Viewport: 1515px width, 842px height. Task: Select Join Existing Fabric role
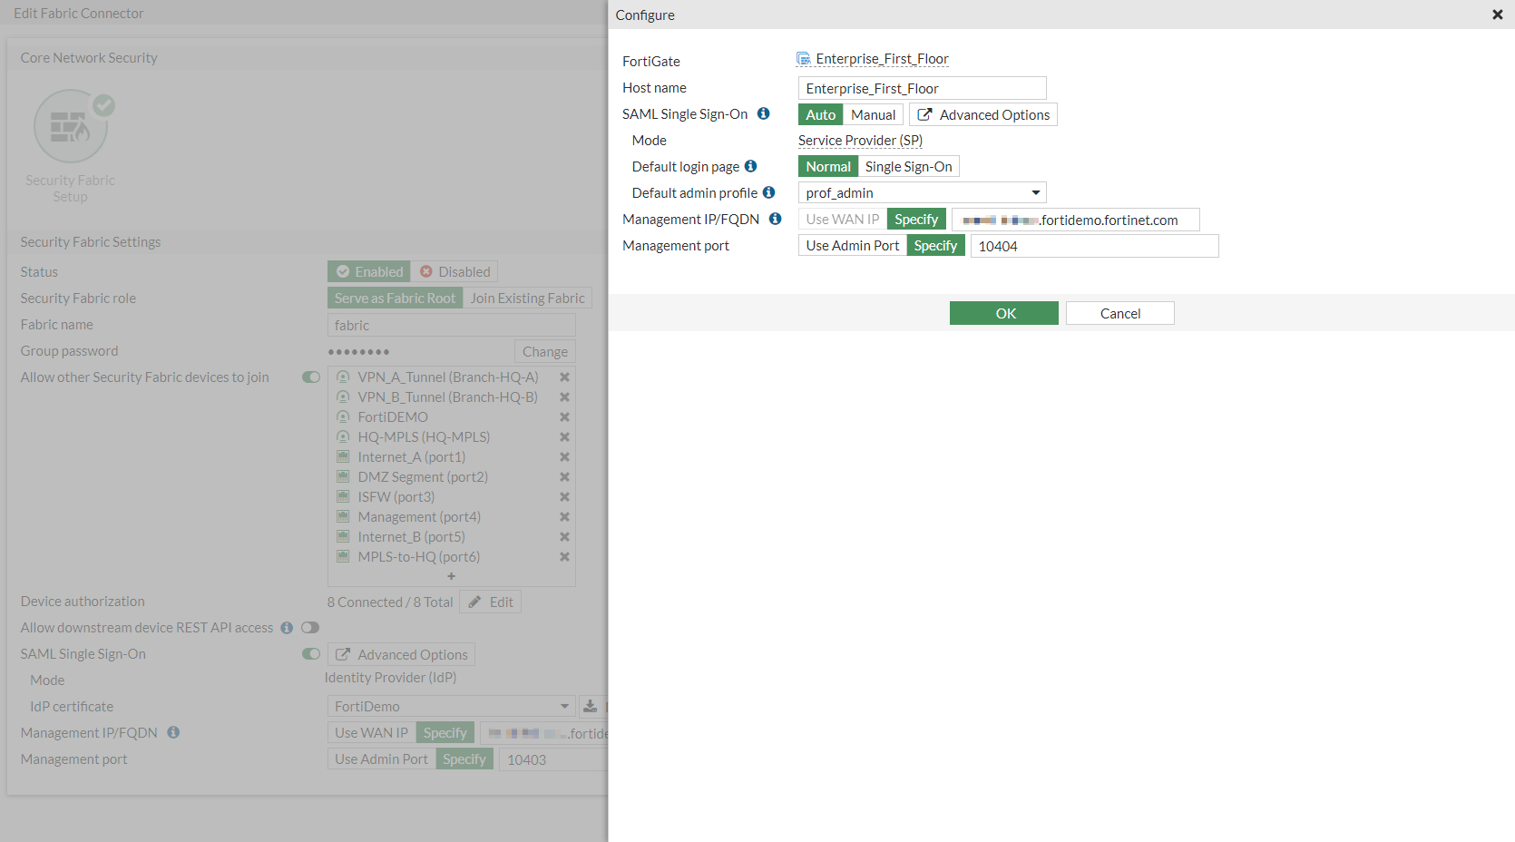[527, 299]
